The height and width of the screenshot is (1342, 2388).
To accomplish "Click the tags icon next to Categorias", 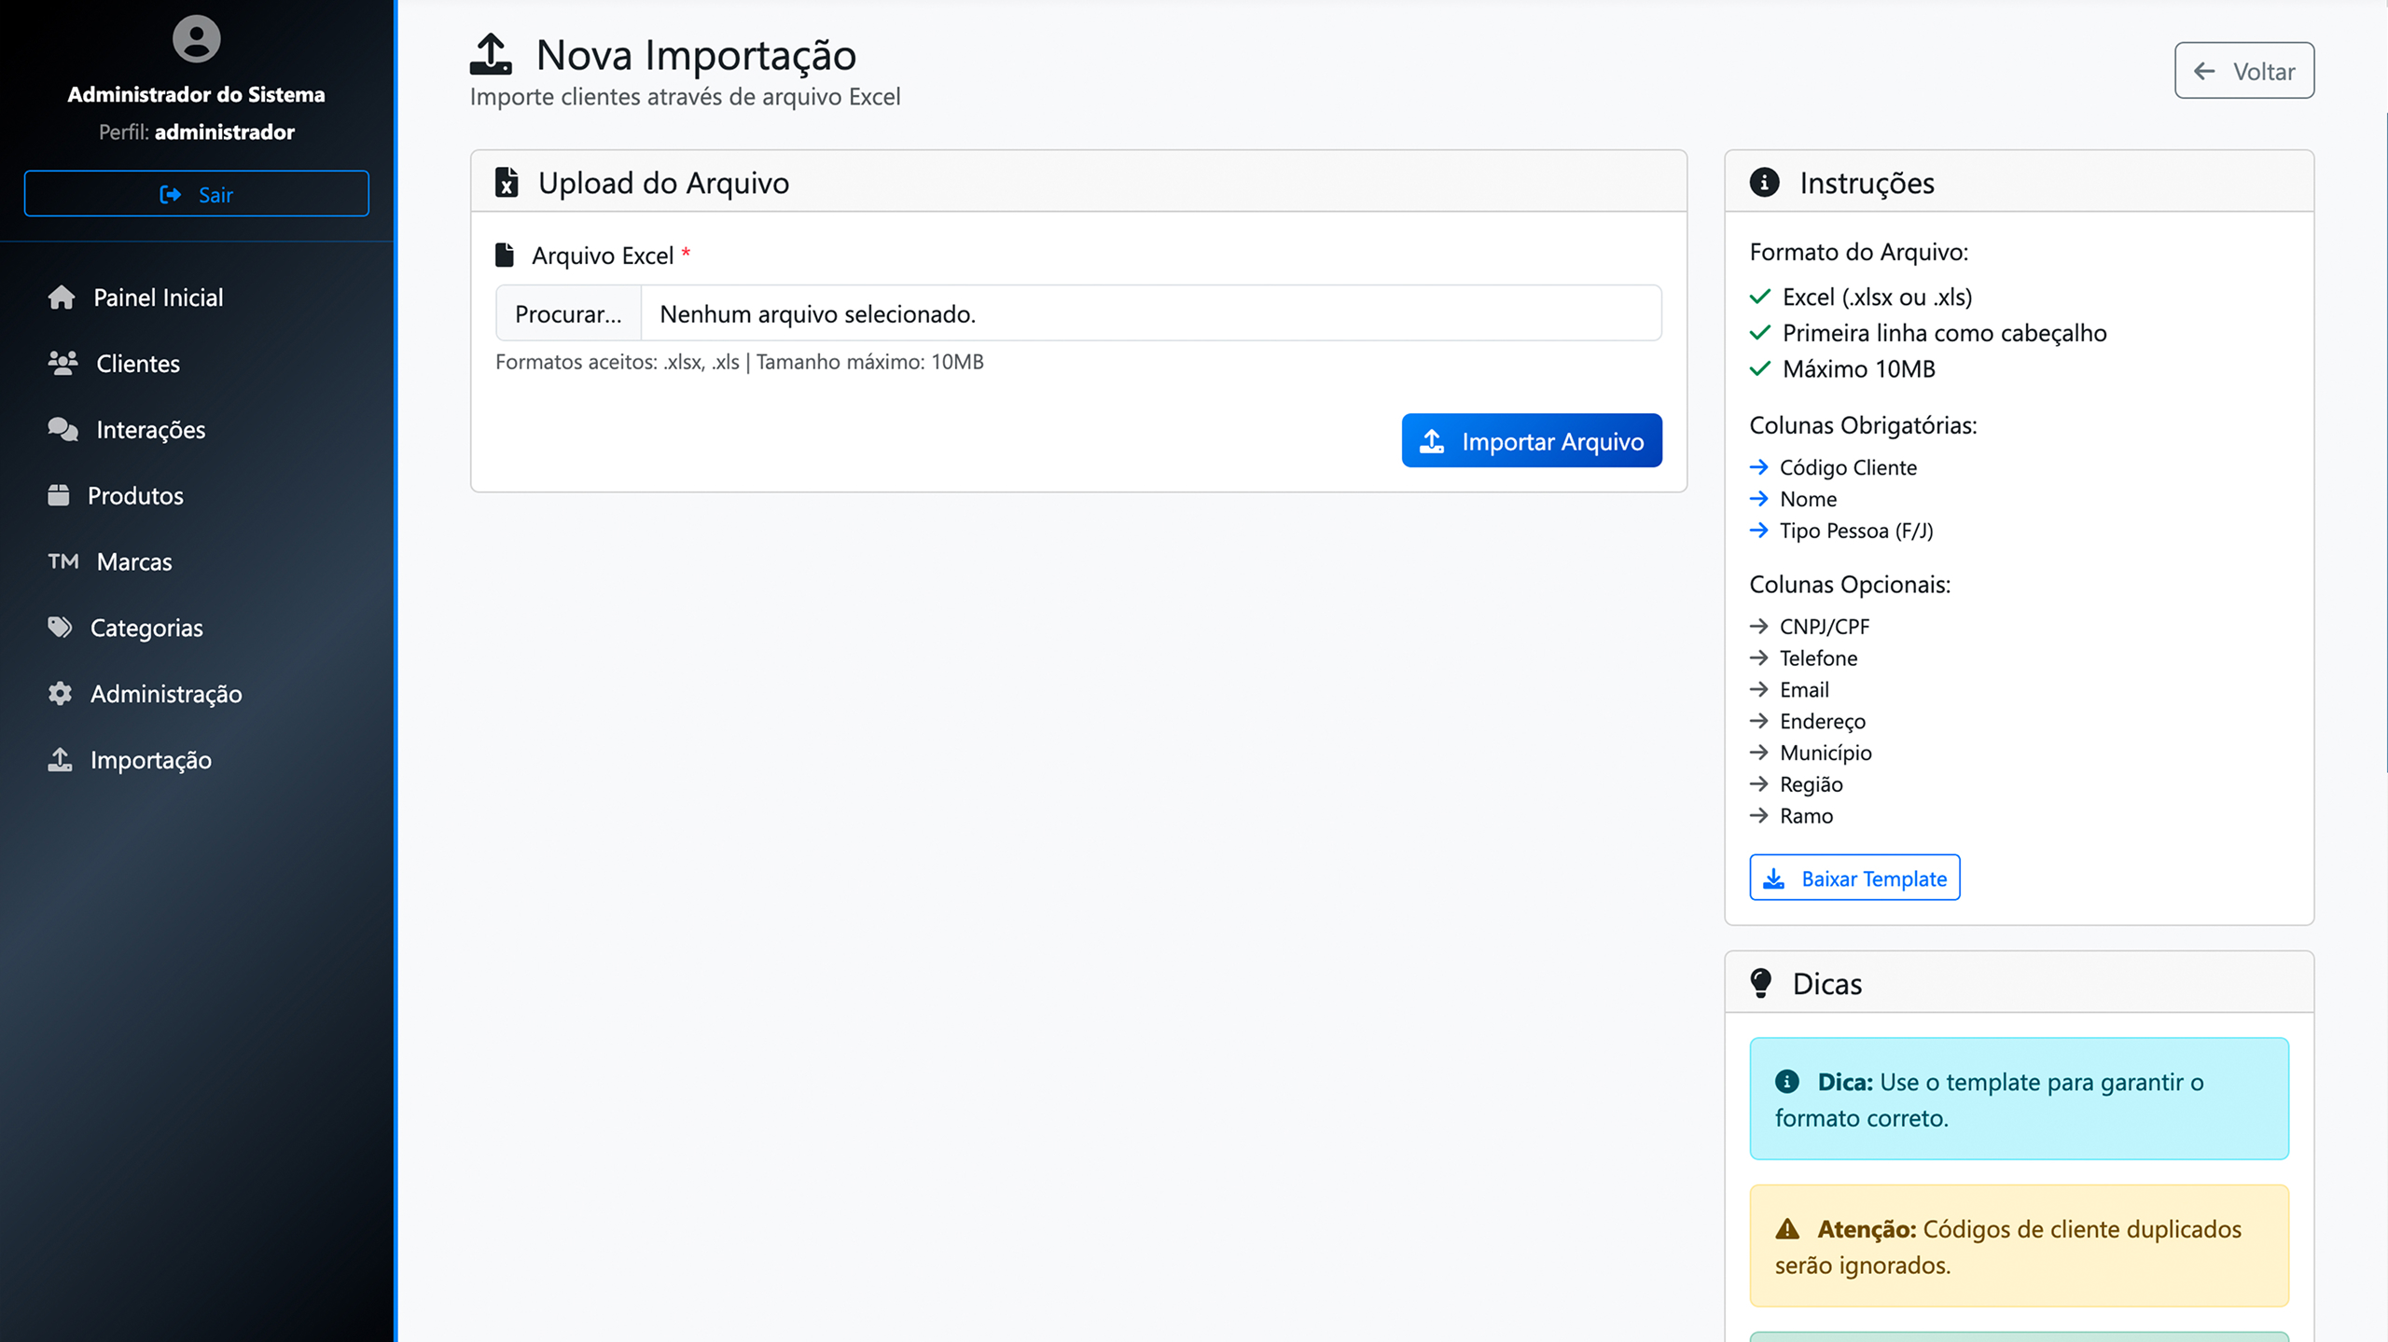I will 60,628.
